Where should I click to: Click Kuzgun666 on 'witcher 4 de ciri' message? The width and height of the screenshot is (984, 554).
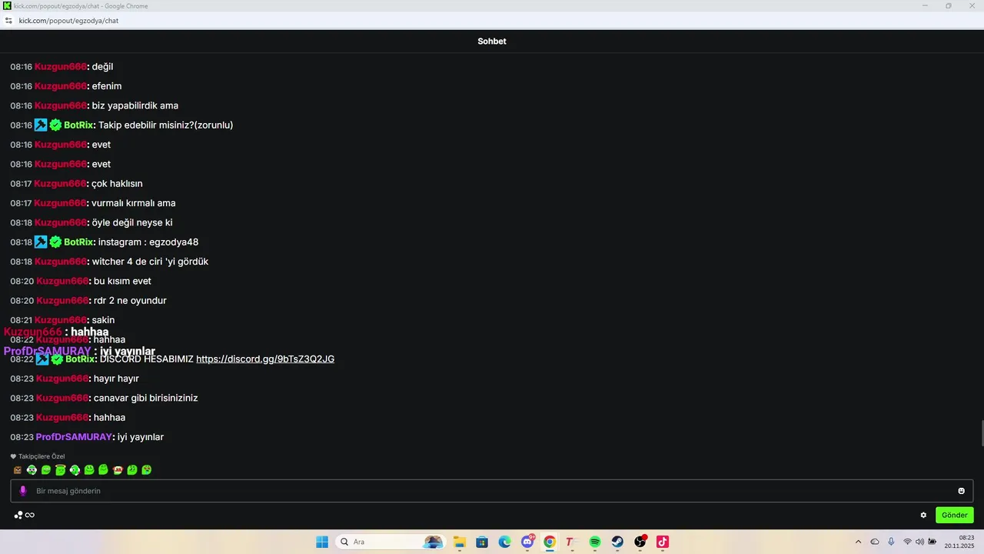(x=61, y=262)
